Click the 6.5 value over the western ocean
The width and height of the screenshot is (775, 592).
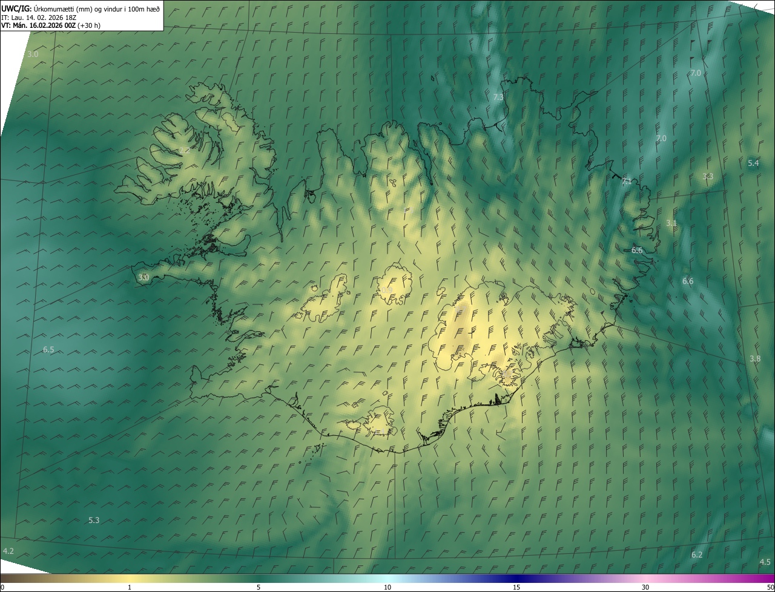48,349
